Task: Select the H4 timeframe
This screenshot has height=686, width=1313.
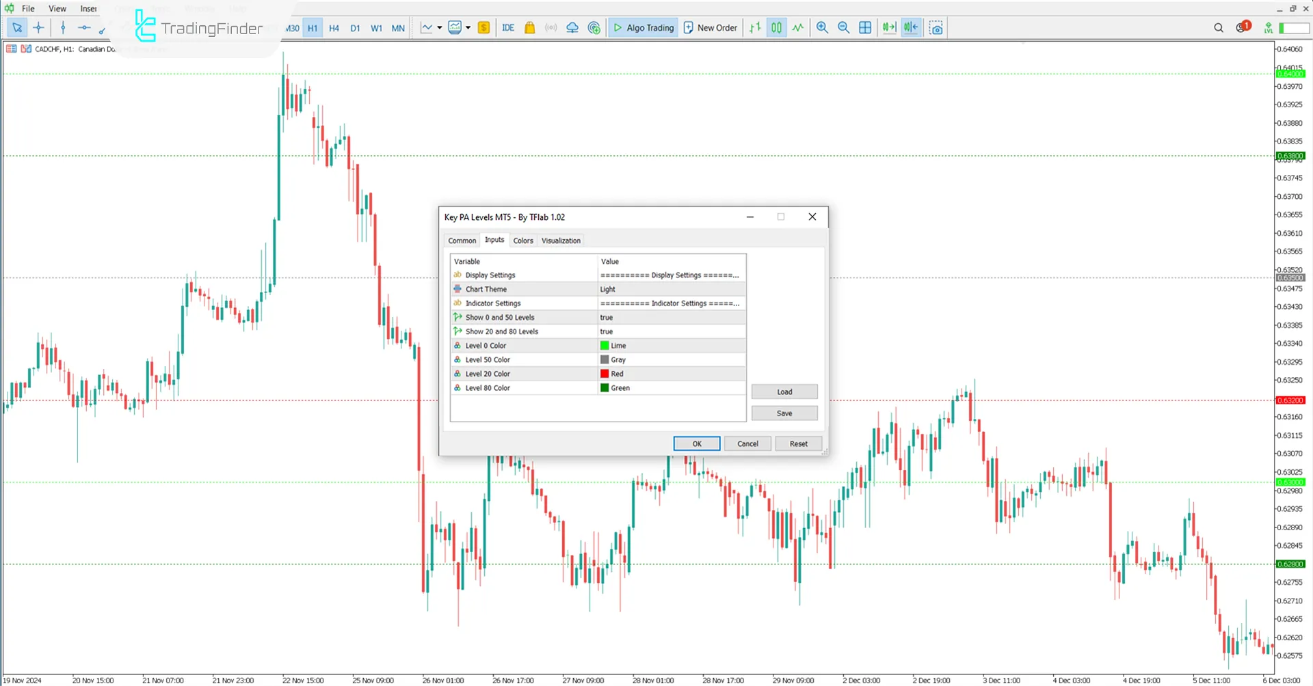Action: coord(334,28)
